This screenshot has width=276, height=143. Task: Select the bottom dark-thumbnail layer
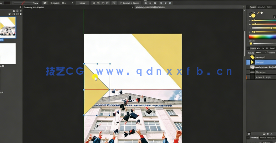(x=261, y=77)
